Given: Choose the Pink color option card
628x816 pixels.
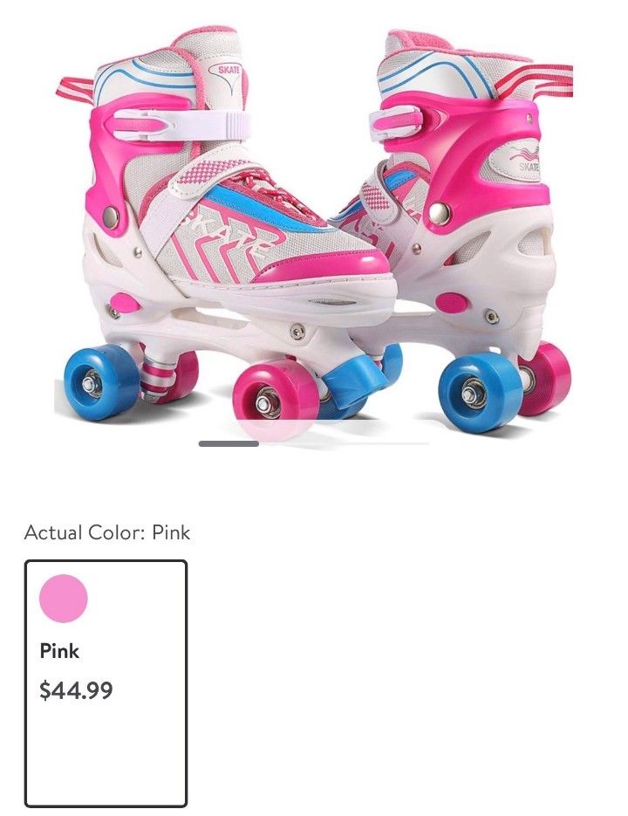Looking at the screenshot, I should 106,683.
